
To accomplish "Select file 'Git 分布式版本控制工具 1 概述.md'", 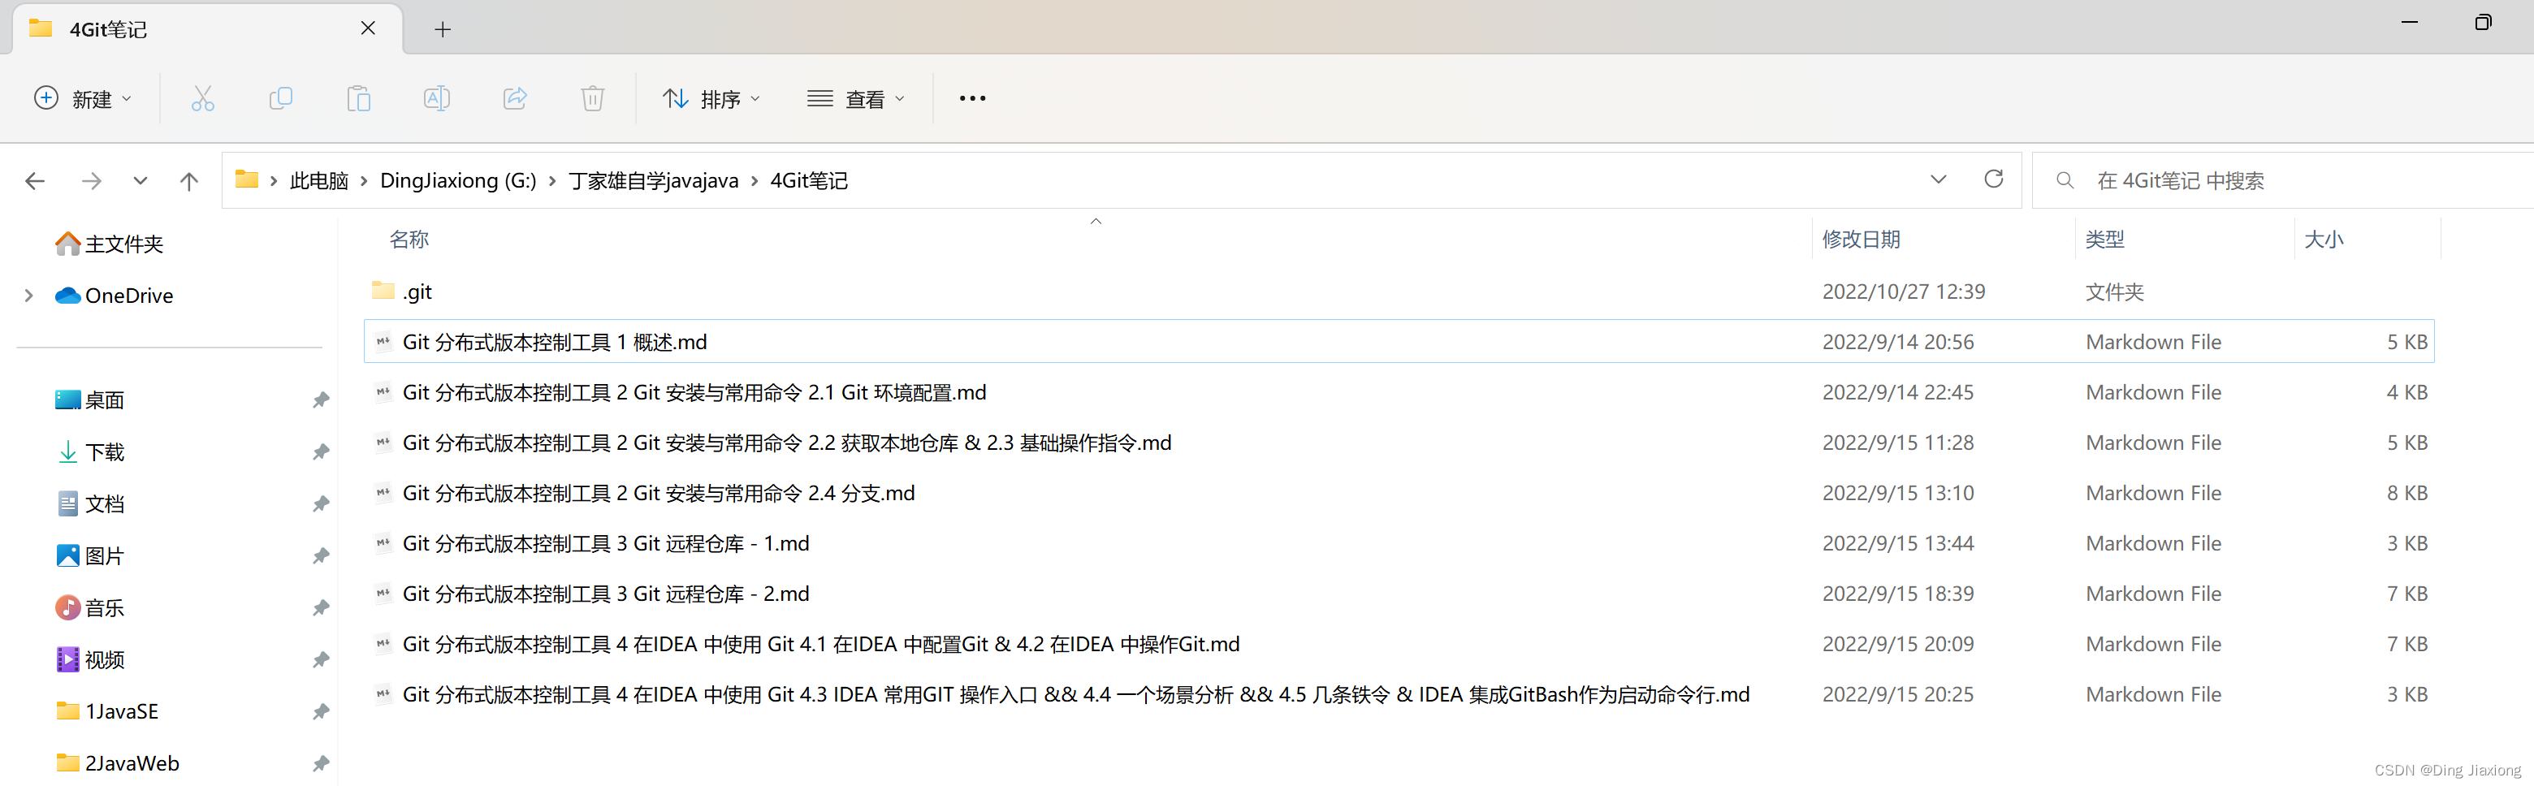I will (555, 341).
